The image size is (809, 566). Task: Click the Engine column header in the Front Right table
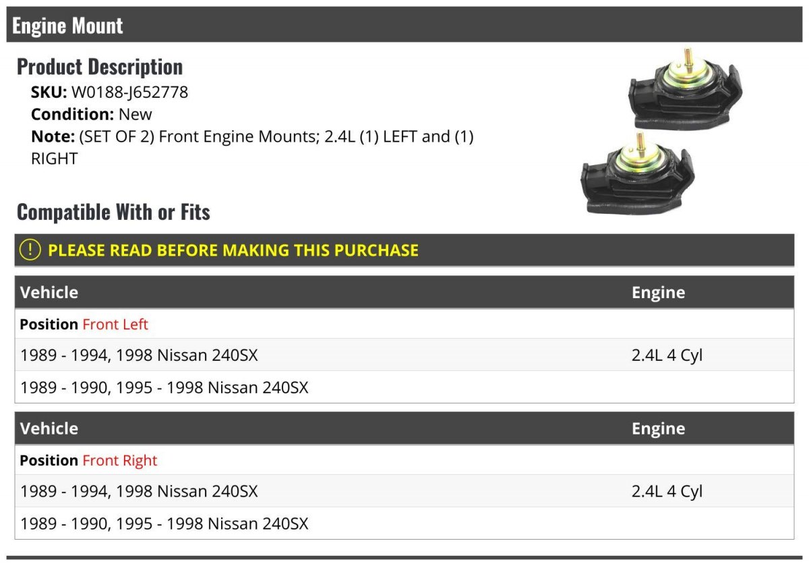(658, 428)
